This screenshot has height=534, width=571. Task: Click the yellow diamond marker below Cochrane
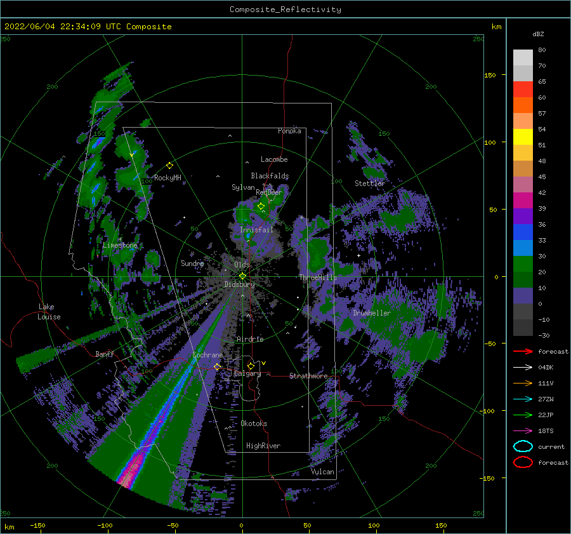(x=217, y=366)
